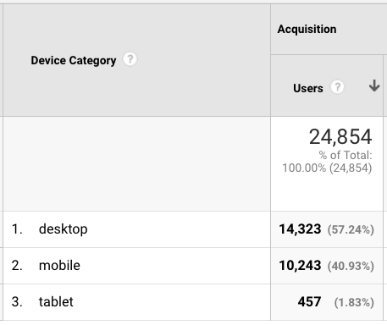This screenshot has width=387, height=325.
Task: Open the mobile device category row
Action: click(59, 266)
